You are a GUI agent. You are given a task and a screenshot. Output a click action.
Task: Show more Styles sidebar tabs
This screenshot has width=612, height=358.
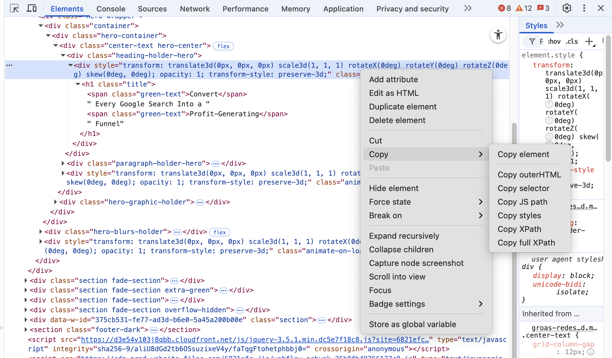click(x=560, y=25)
